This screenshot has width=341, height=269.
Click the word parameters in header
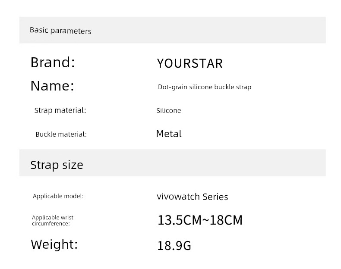71,31
